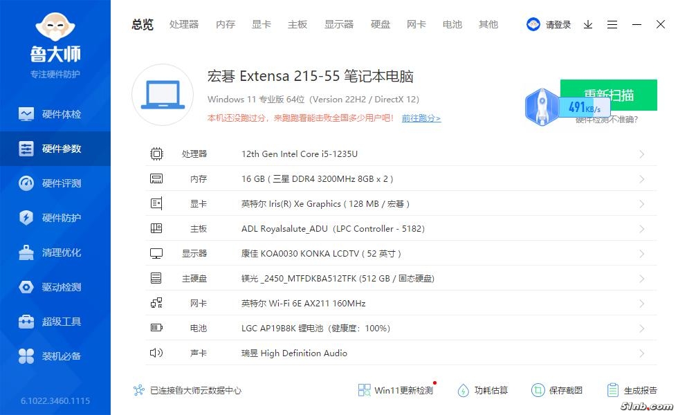
Task: Click 保存截图 at the bottom
Action: coord(557,391)
